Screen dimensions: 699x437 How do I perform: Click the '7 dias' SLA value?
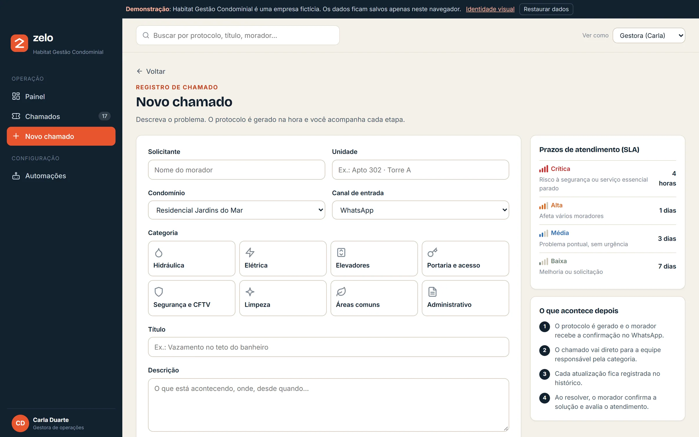(667, 266)
